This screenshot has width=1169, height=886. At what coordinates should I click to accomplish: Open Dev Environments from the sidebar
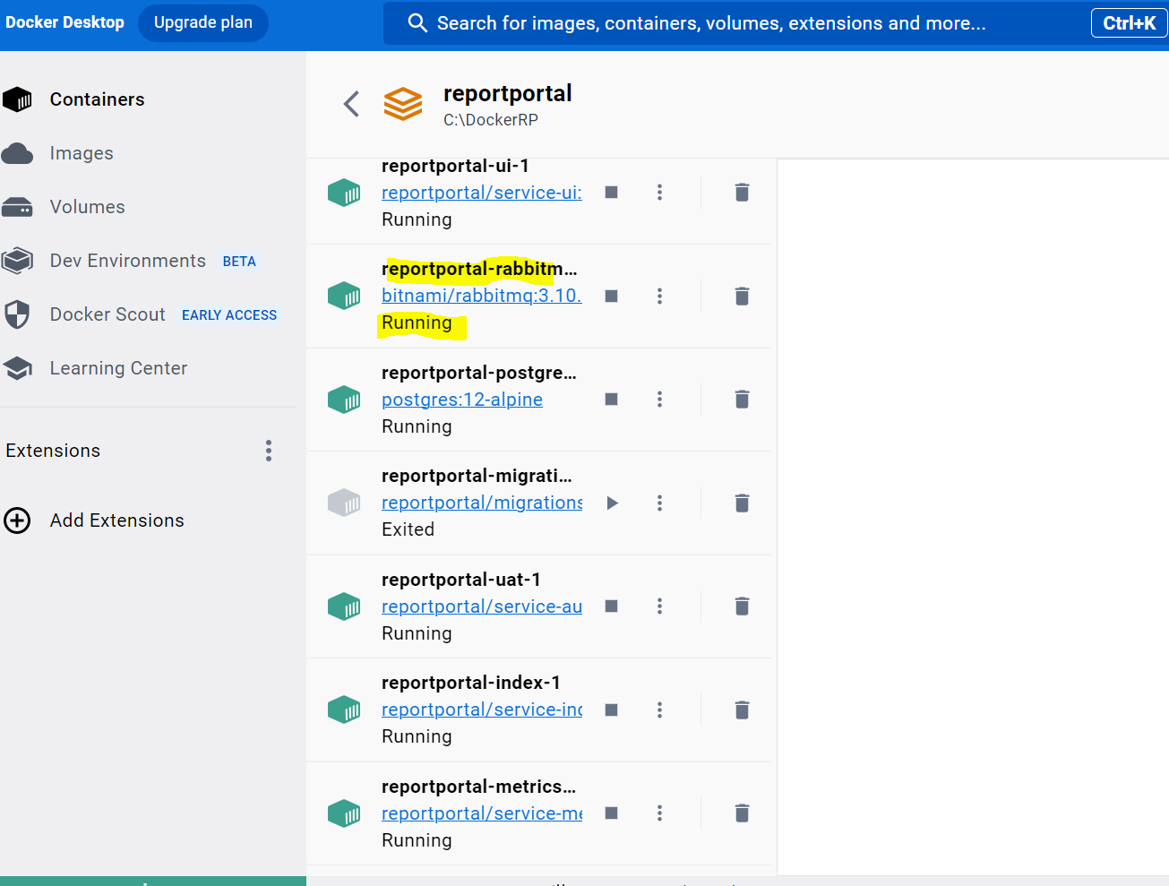(x=127, y=260)
